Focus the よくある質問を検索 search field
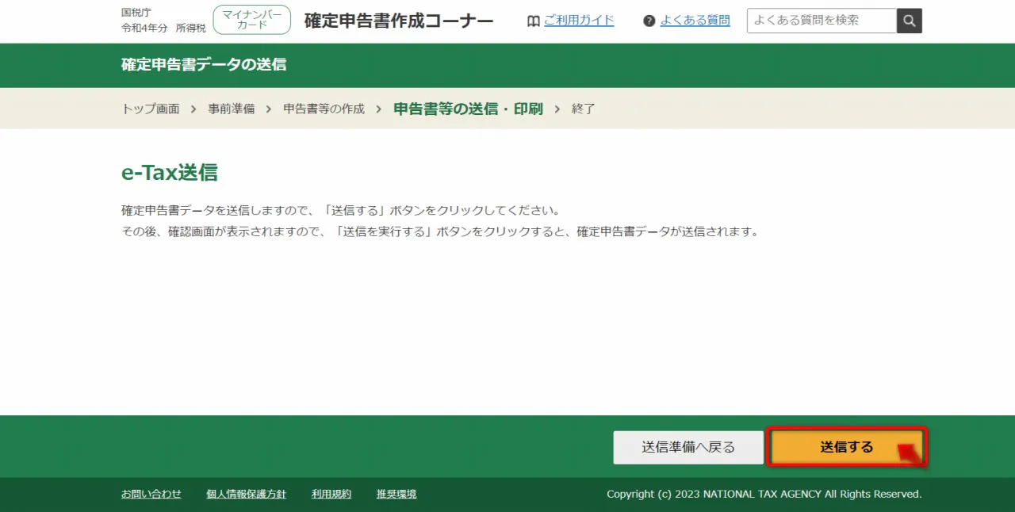Viewport: 1015px width, 512px height. tap(822, 21)
